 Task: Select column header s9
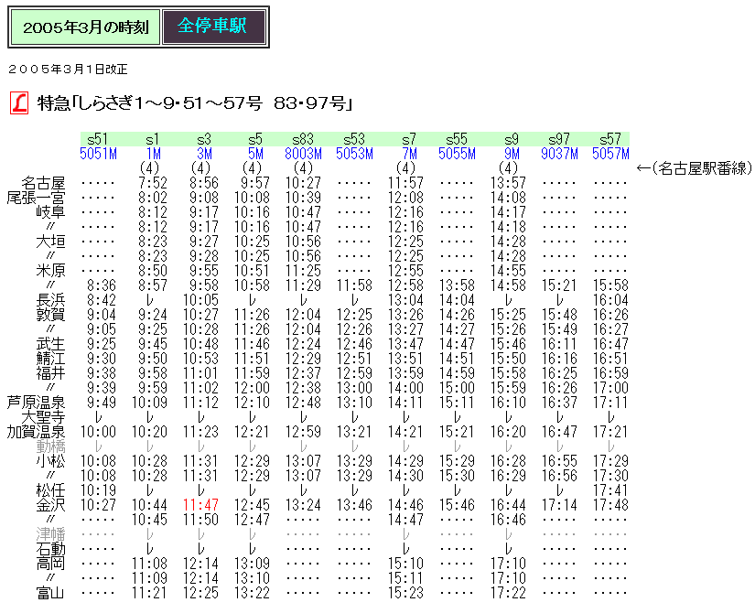512,139
